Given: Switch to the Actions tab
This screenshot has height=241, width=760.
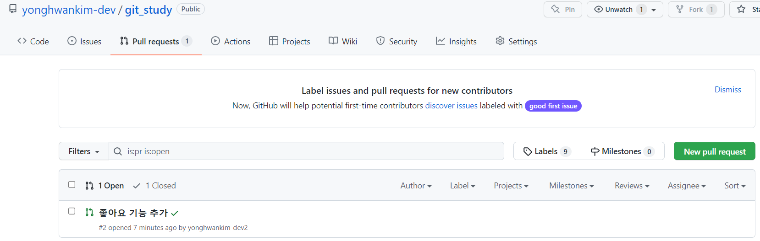Looking at the screenshot, I should click(231, 42).
